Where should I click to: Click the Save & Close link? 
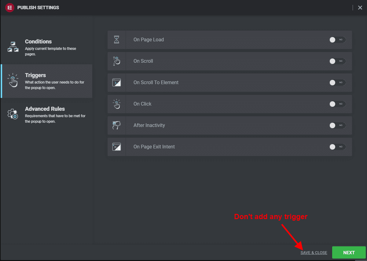(314, 253)
